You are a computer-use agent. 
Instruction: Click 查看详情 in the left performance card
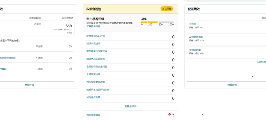pyautogui.click(x=29, y=85)
